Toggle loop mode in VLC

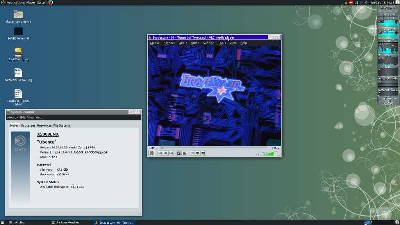tap(198, 153)
